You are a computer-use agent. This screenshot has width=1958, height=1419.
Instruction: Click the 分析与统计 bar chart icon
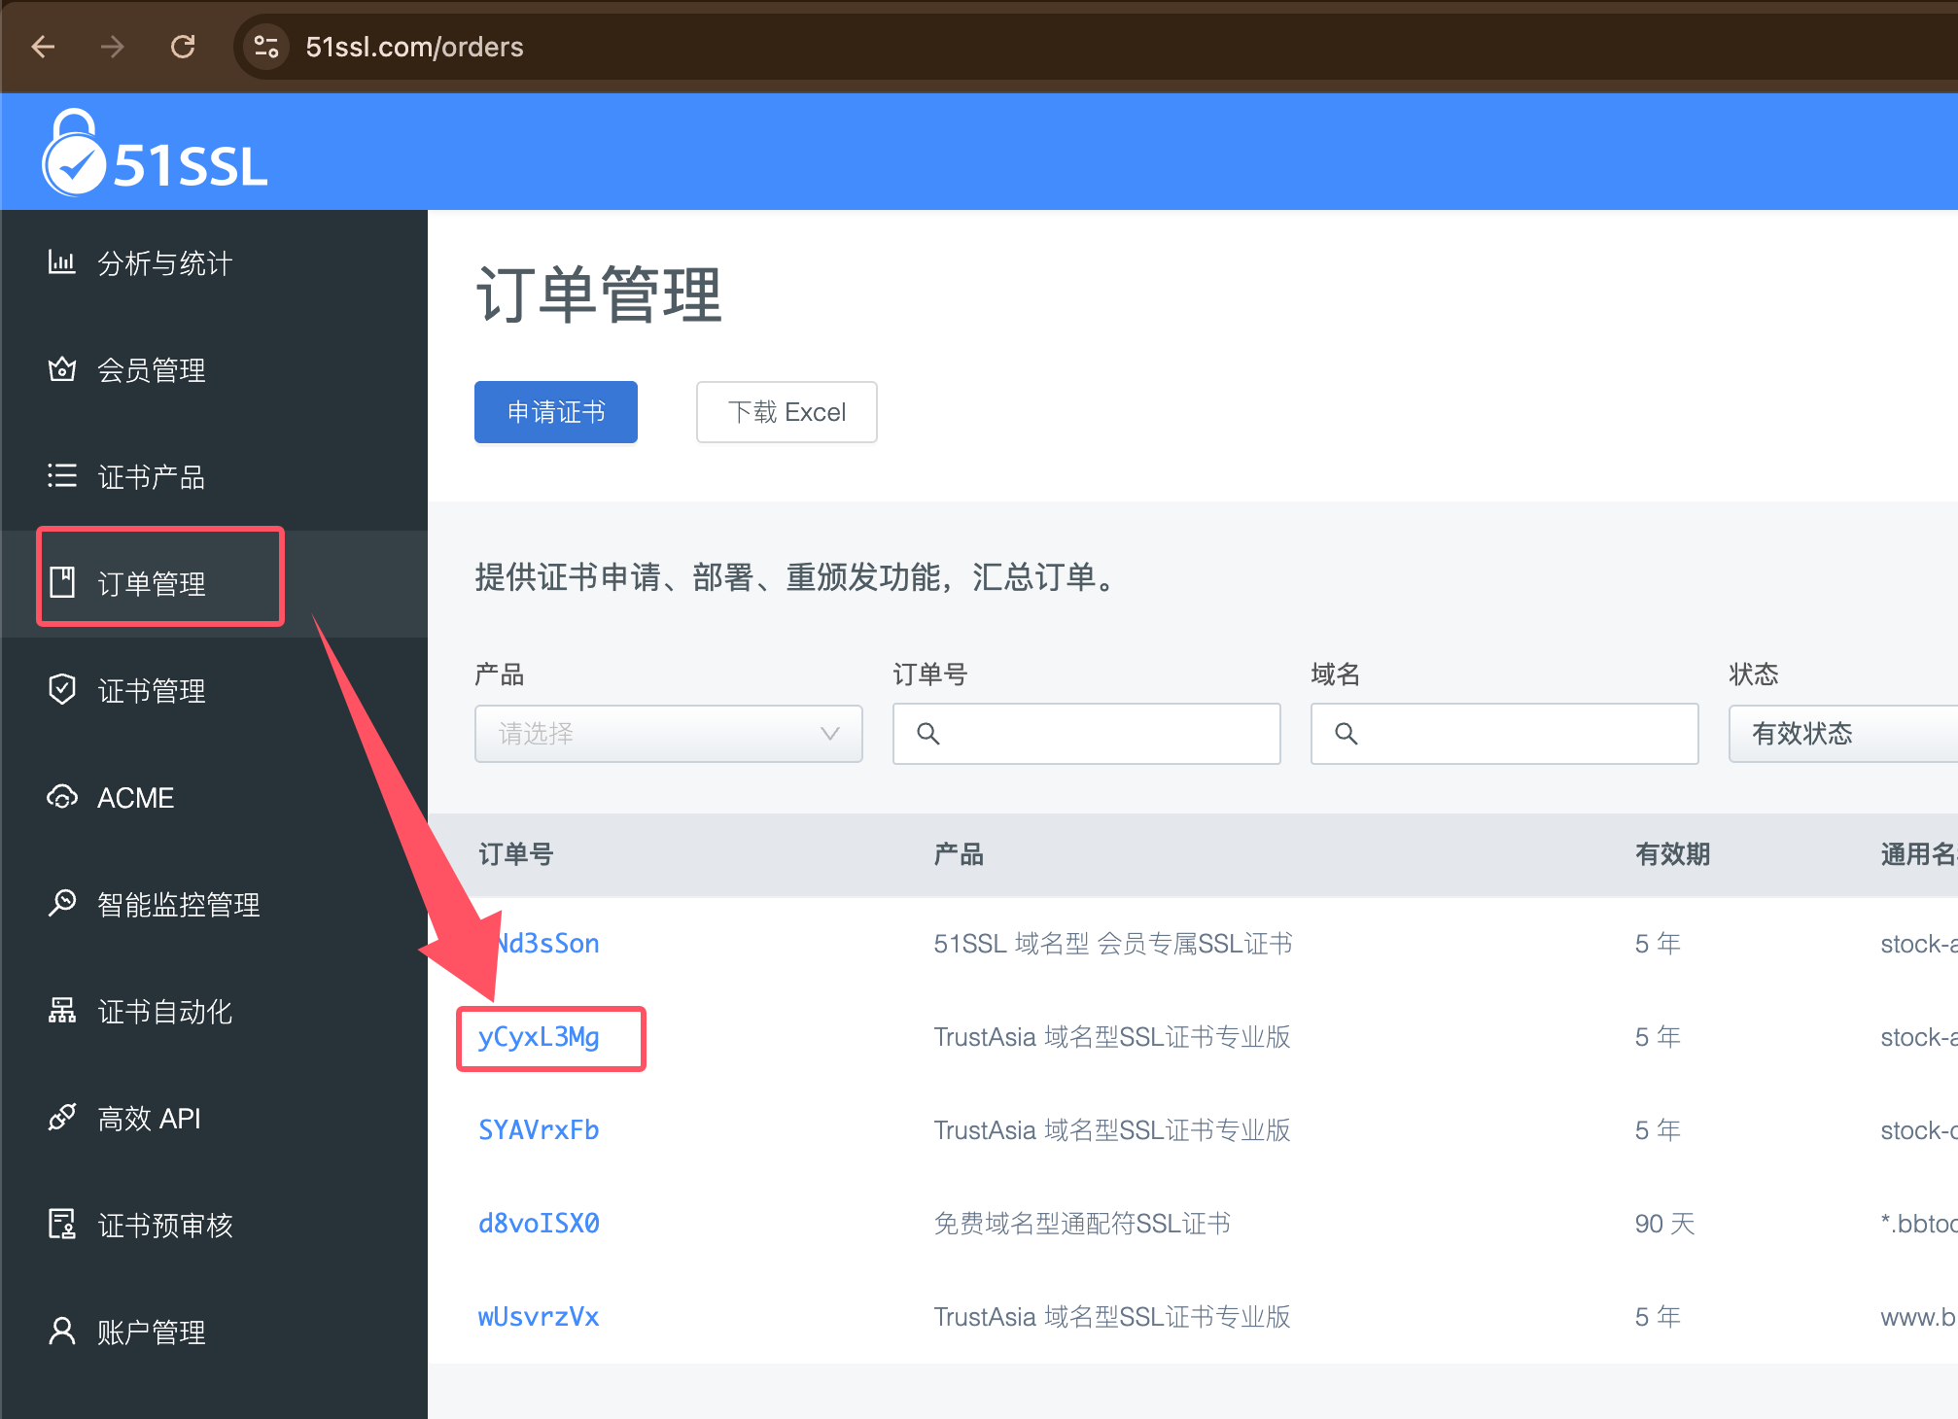pos(62,262)
